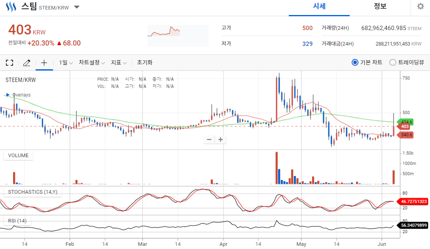
Task: Zoom in chart with plus button
Action: click(220, 139)
